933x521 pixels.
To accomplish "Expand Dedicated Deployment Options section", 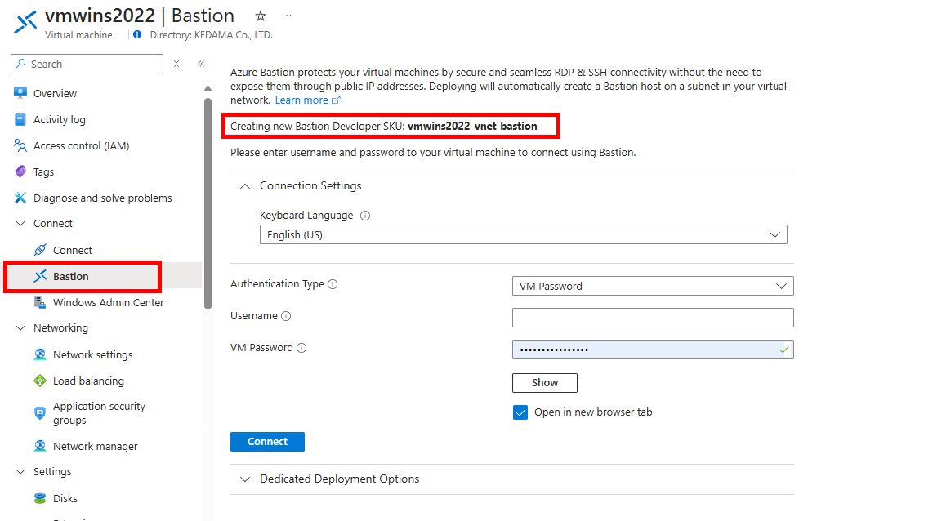I will [244, 479].
